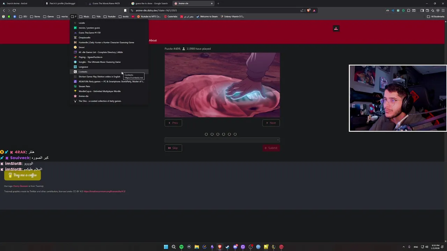Open the browser hamburger main menu
Viewport: 447px width, 251px height.
point(443,10)
